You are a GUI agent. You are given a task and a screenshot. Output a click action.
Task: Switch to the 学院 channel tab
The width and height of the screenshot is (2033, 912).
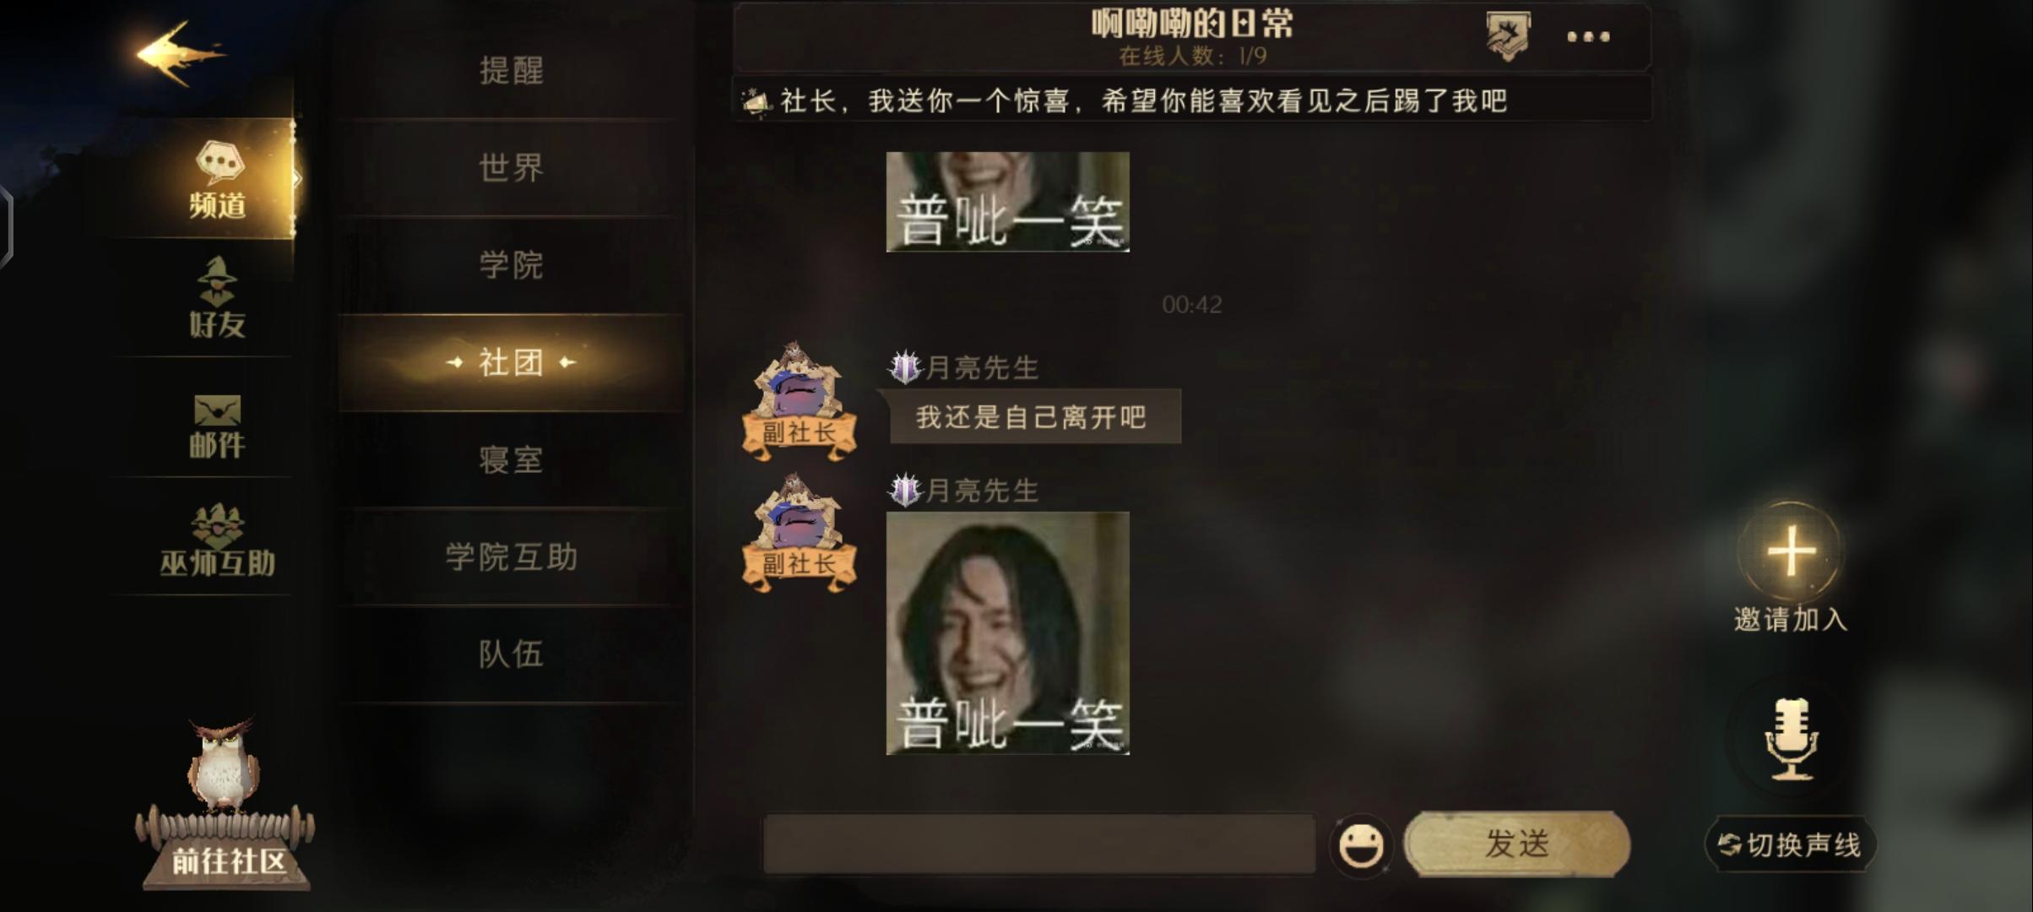(x=511, y=265)
